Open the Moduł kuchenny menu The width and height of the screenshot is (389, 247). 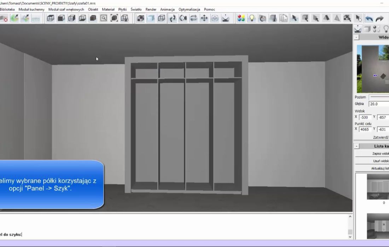point(31,10)
